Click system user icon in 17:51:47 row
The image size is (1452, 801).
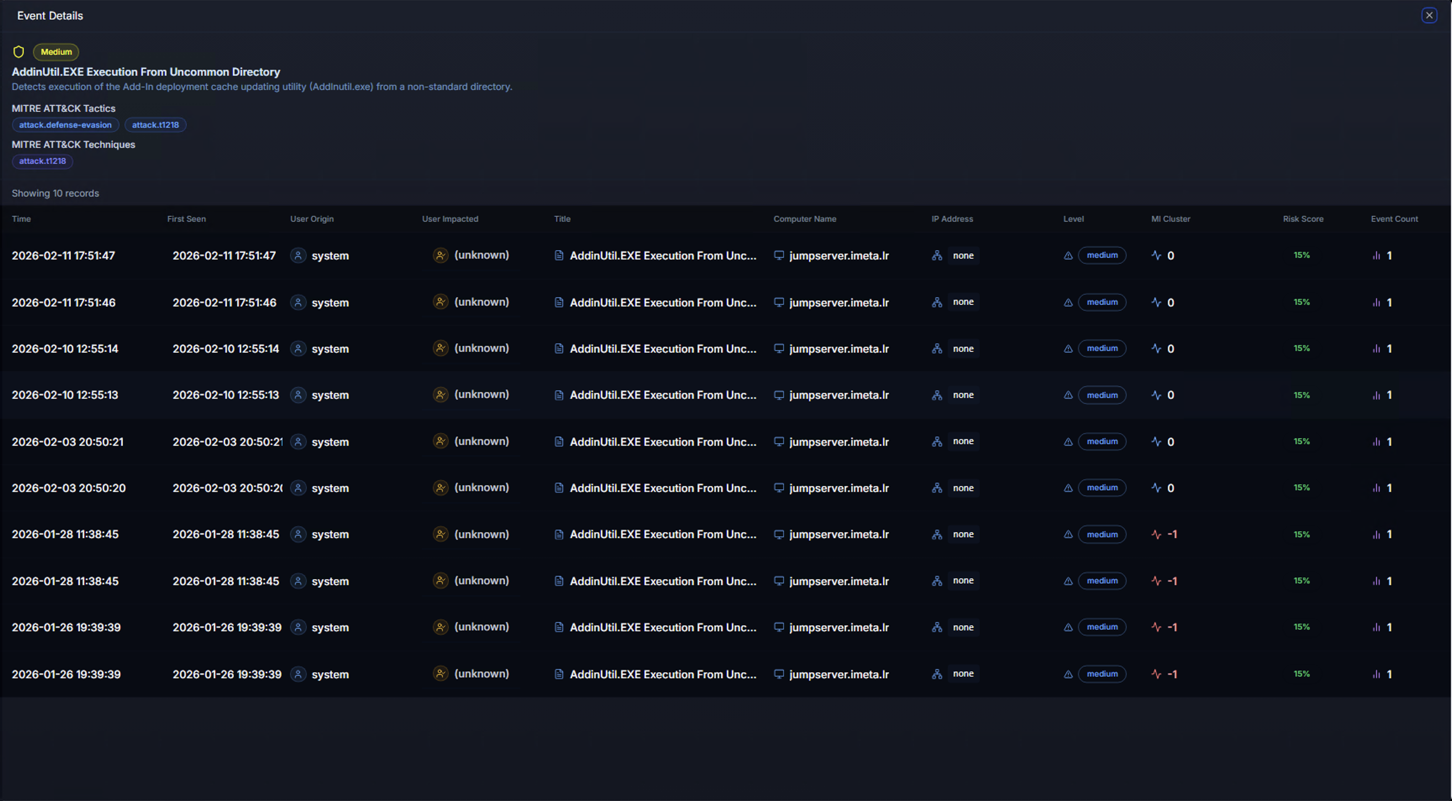(x=298, y=256)
